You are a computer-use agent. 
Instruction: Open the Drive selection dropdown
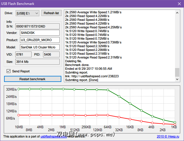[27, 13]
